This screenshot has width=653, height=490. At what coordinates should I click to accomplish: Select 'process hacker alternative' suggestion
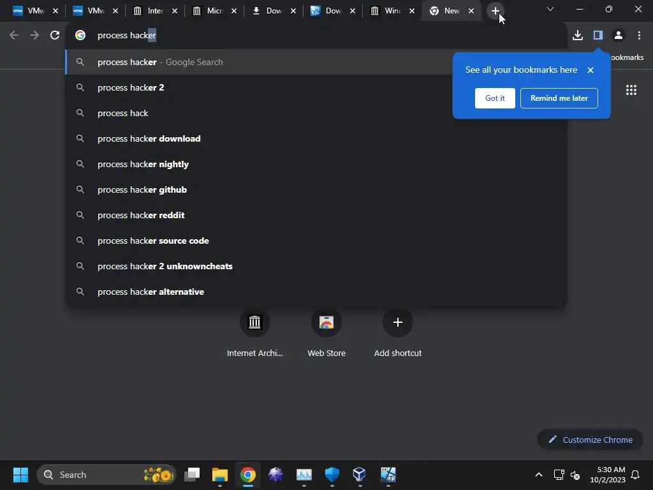point(316,292)
